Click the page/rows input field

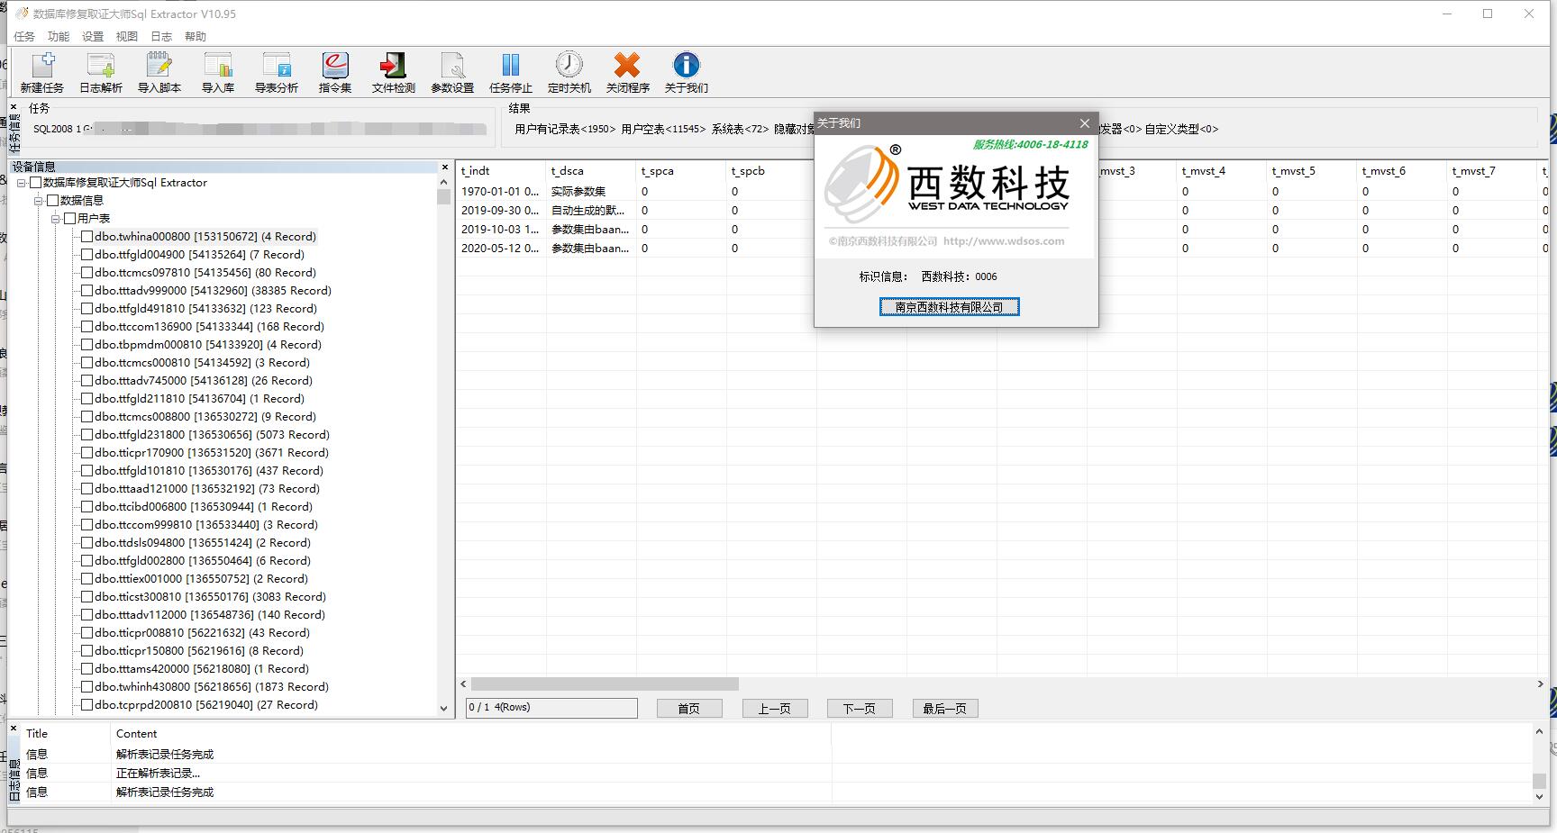tap(551, 708)
